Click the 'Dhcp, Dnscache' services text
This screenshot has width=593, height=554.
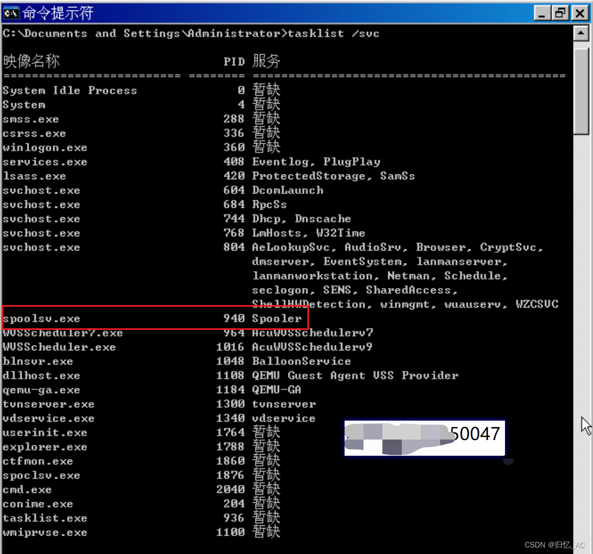[301, 219]
